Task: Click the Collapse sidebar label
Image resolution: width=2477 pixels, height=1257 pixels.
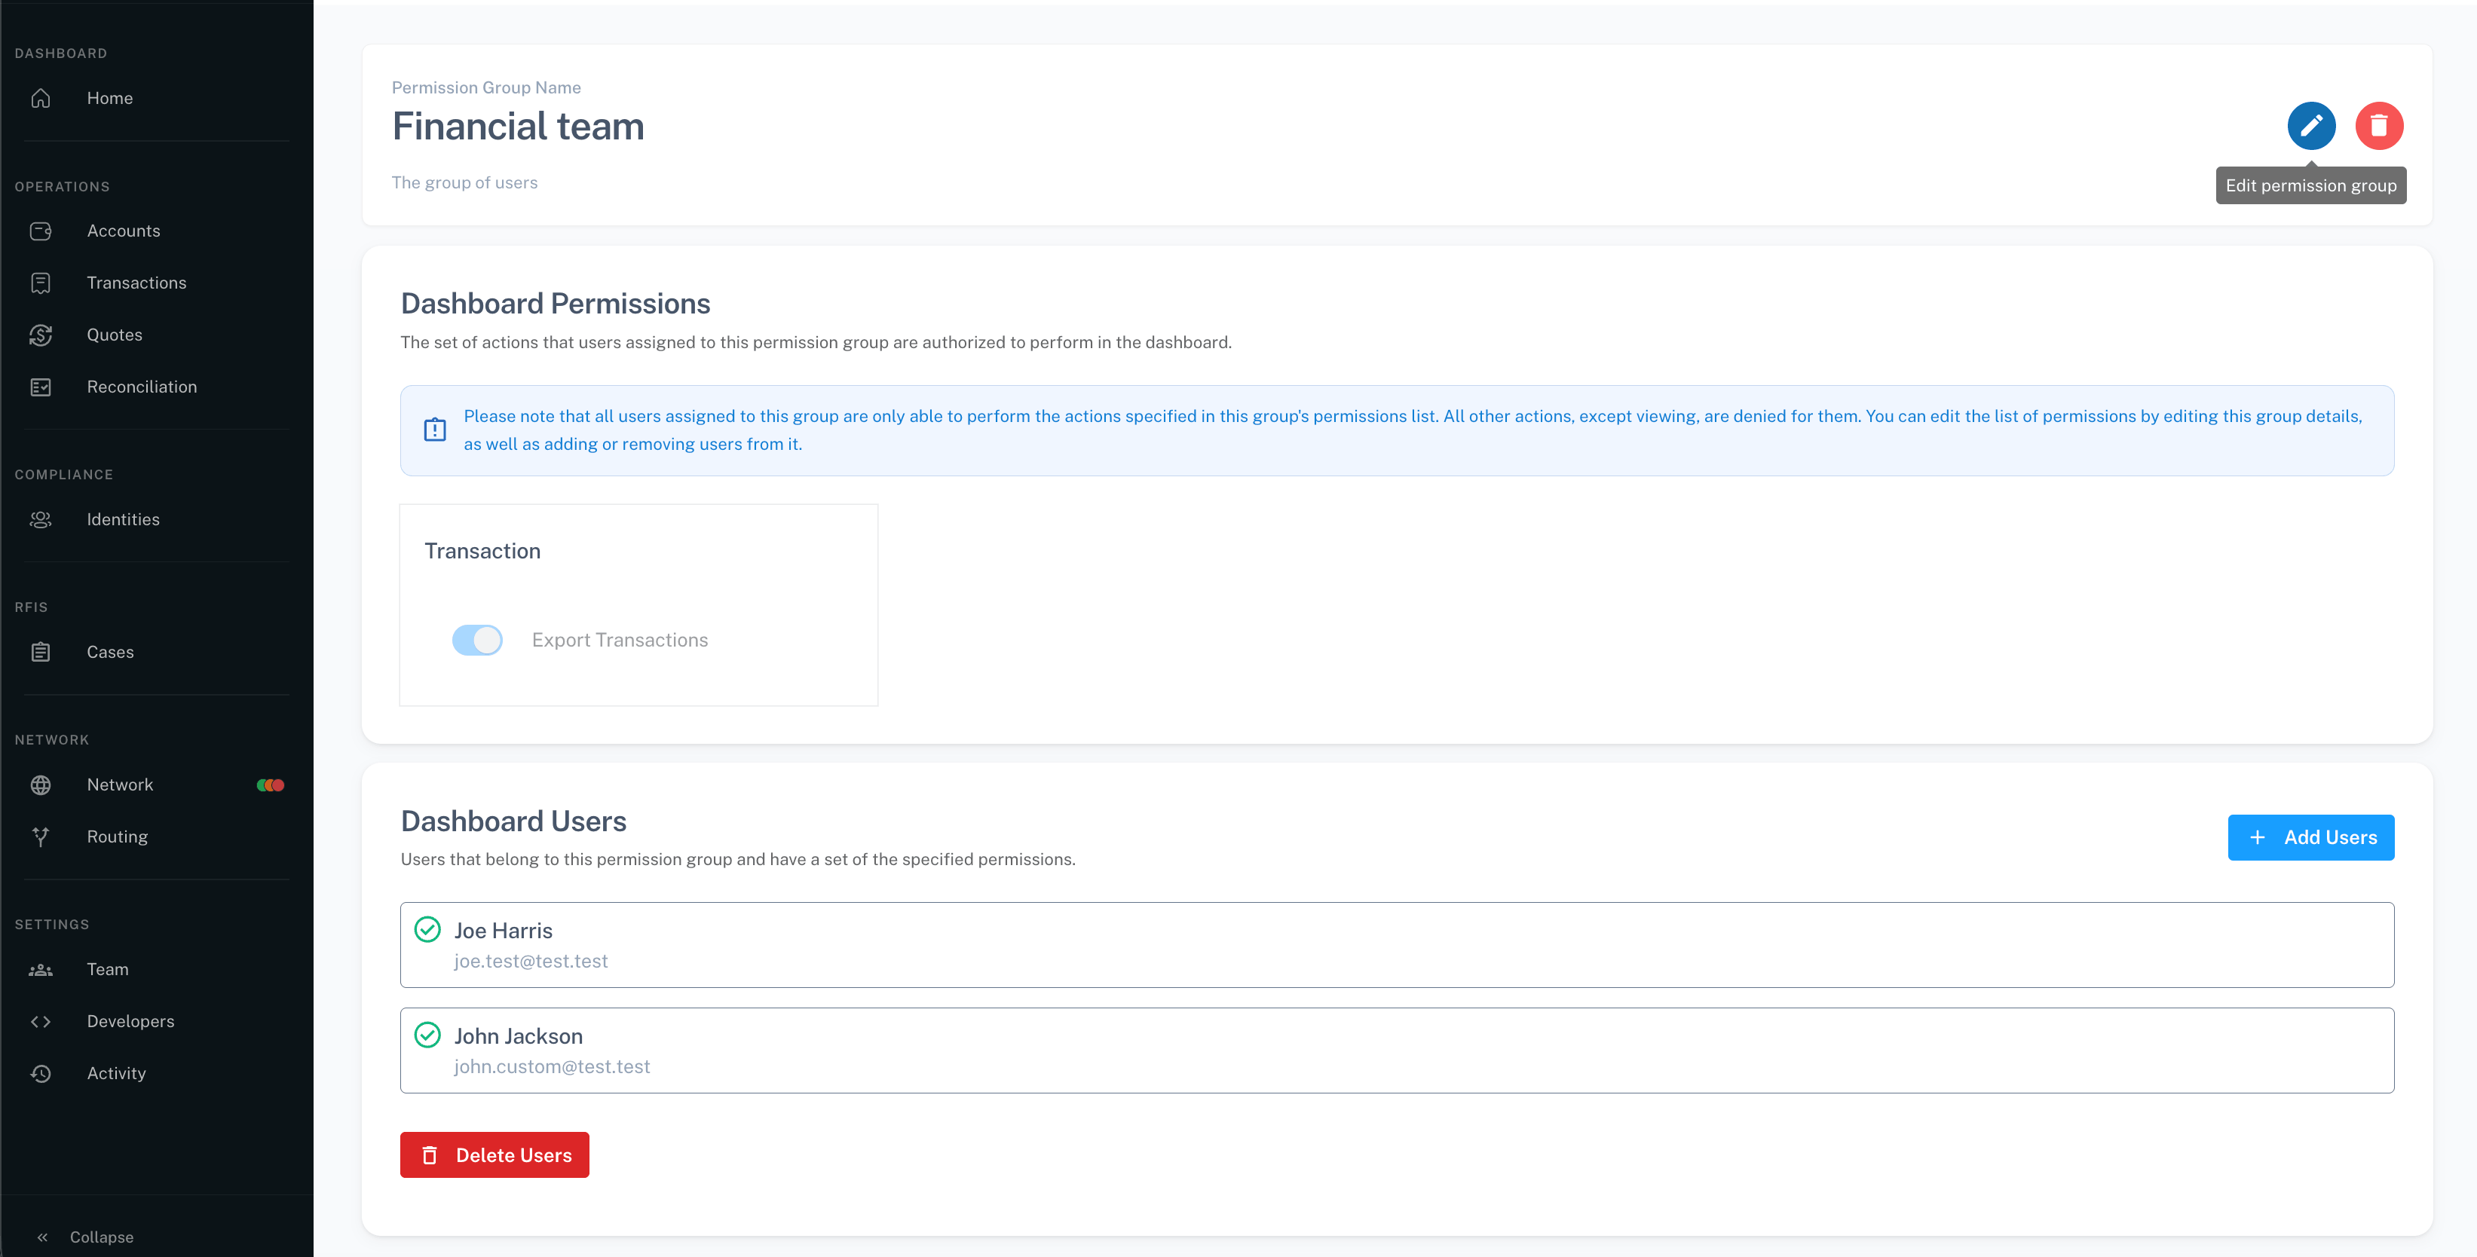Action: 101,1236
